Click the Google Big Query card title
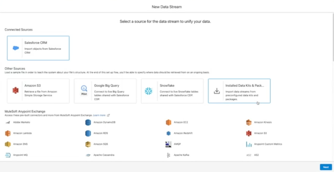The height and width of the screenshot is (172, 334). pyautogui.click(x=107, y=86)
